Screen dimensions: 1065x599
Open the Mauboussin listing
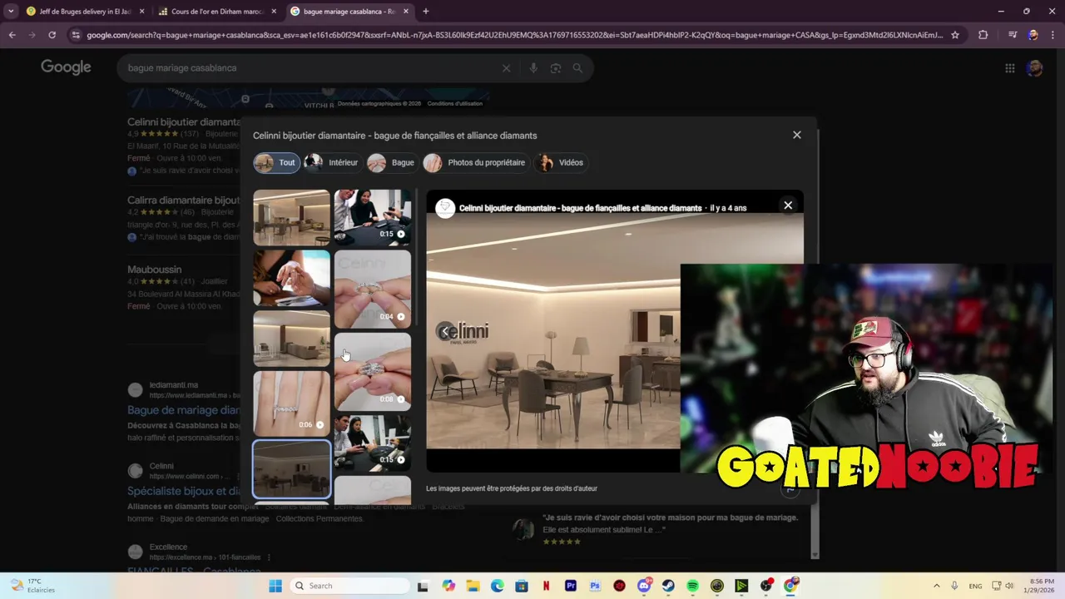click(154, 270)
